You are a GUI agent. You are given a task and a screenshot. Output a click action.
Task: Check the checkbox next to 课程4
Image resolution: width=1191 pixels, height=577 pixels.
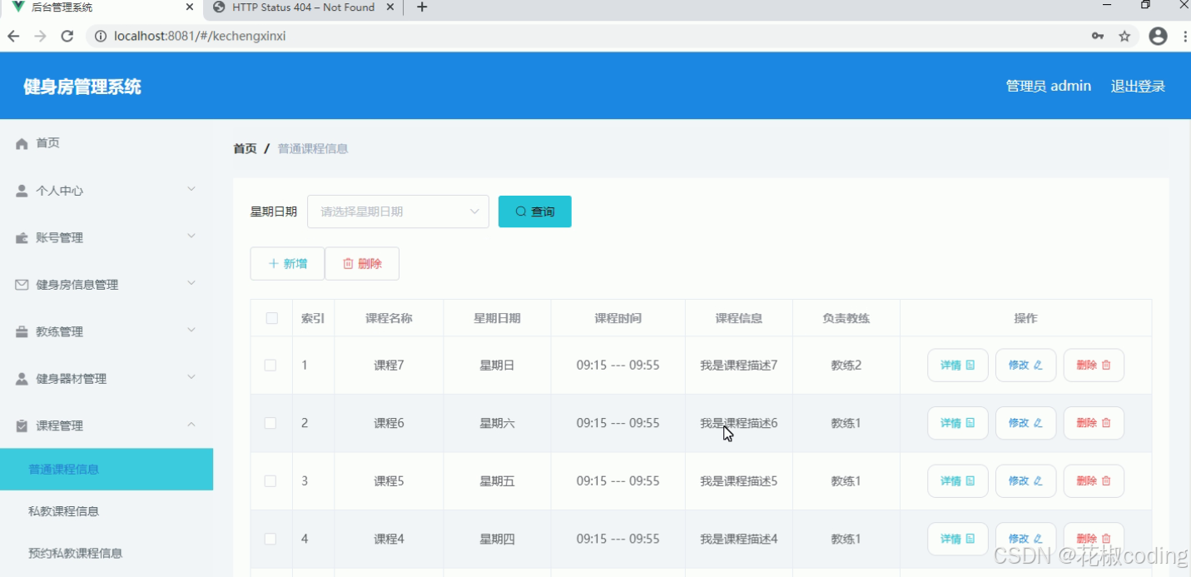pos(270,539)
